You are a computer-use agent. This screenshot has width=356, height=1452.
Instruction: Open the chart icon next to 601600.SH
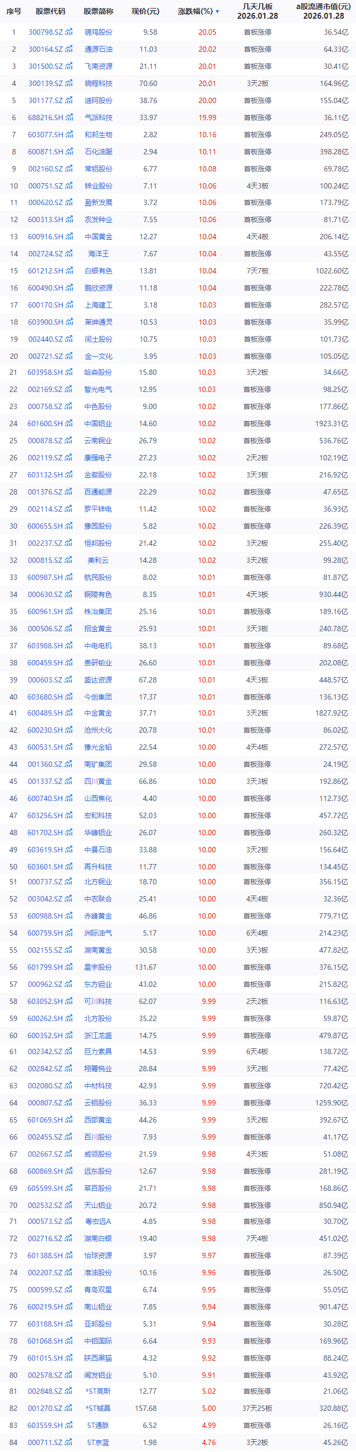pos(69,423)
